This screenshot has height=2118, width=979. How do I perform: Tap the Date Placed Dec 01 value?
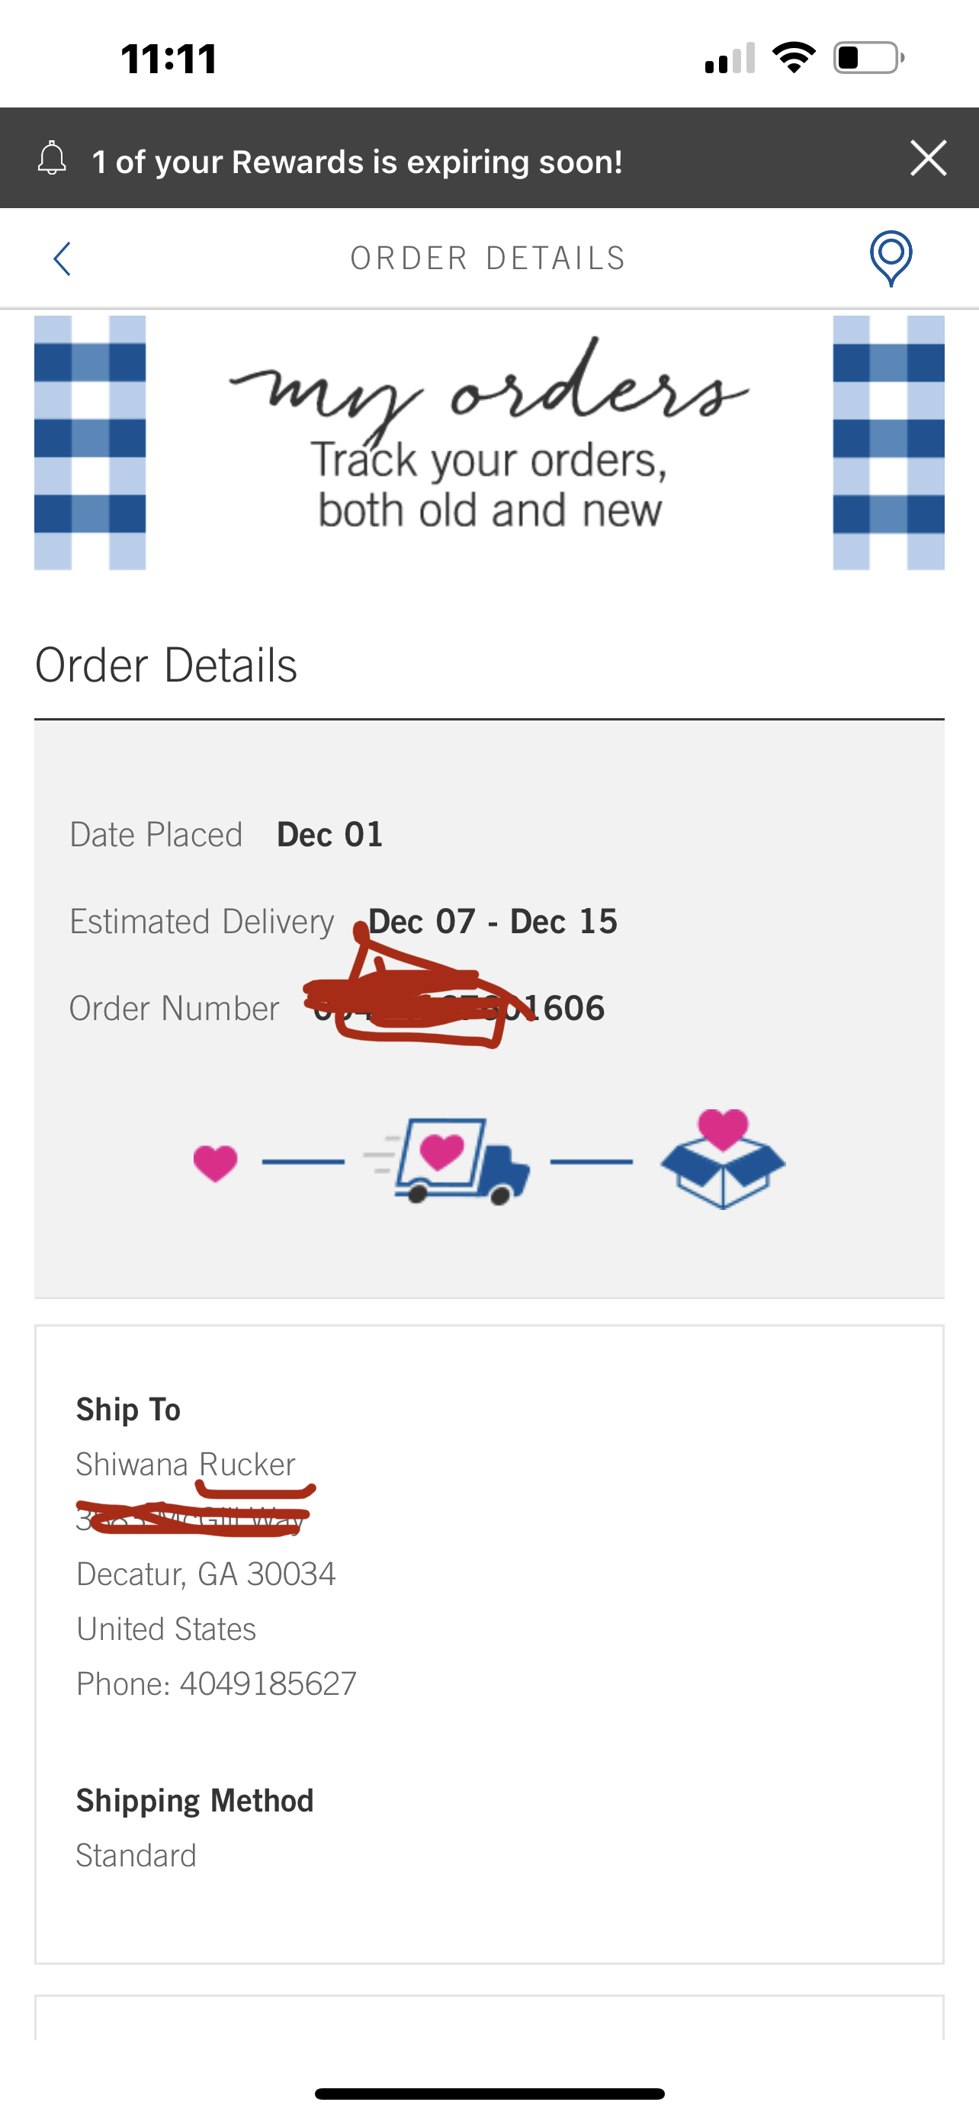point(329,835)
